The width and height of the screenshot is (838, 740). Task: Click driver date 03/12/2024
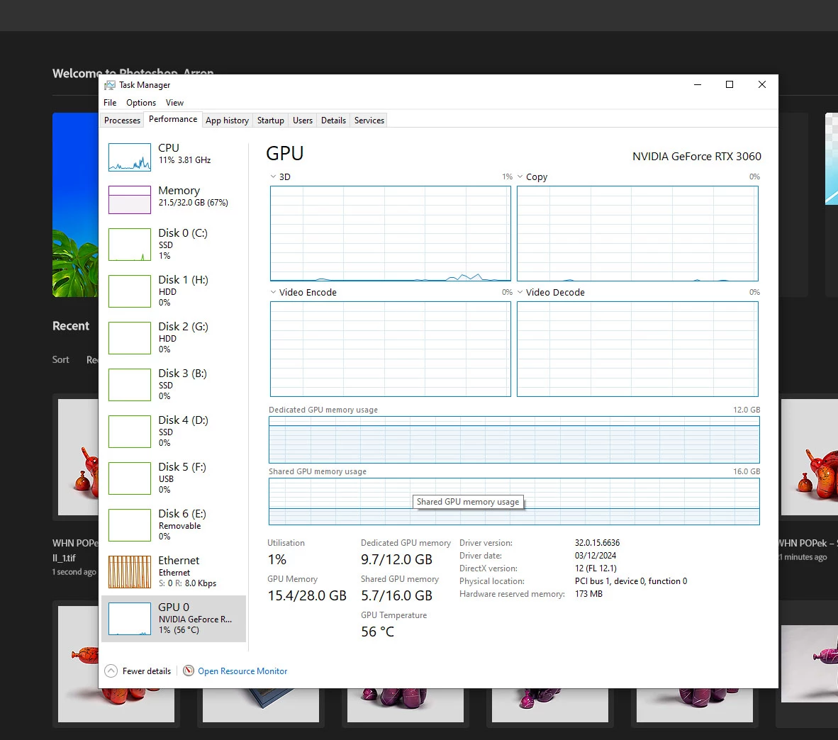[596, 556]
